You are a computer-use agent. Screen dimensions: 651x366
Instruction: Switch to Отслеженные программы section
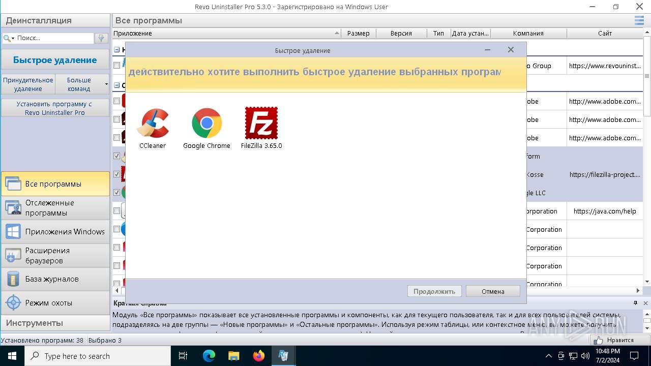[55, 207]
